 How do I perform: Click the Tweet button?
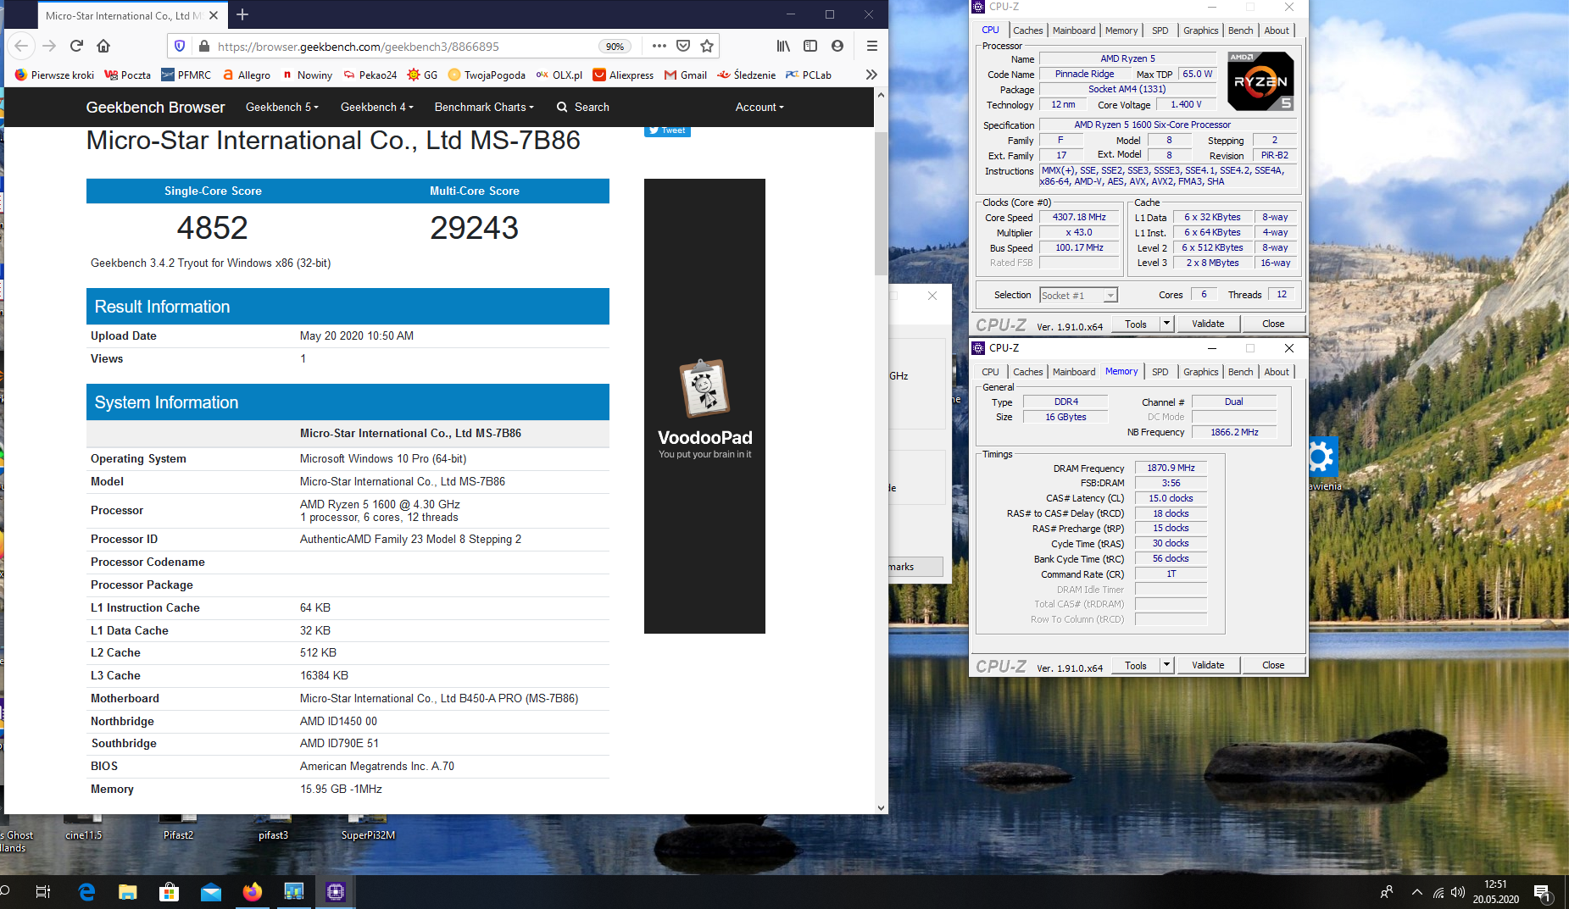(x=667, y=130)
